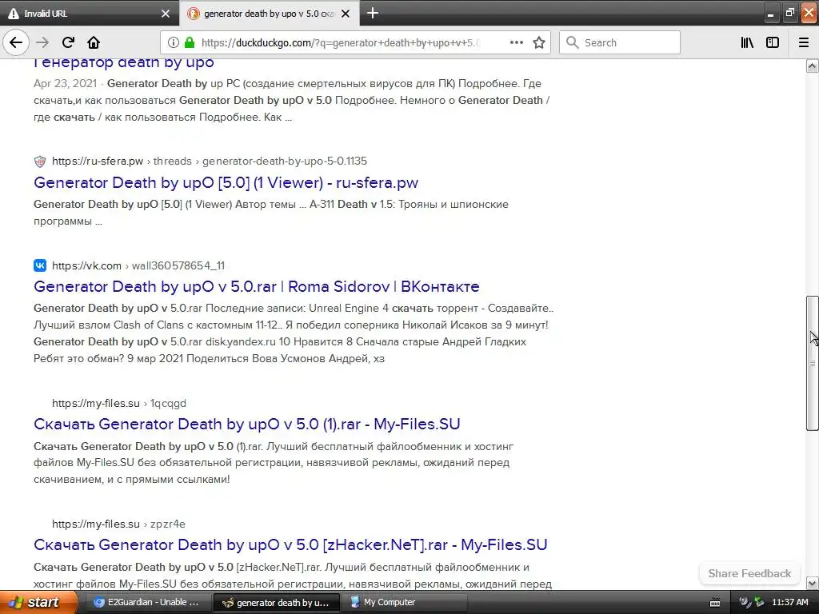Click the DuckDuckGo URL address field
Viewport: 819px width, 614px height.
pyautogui.click(x=341, y=42)
